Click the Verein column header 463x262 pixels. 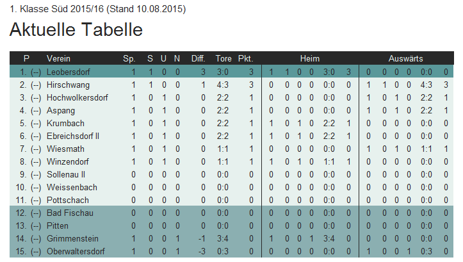pos(58,58)
